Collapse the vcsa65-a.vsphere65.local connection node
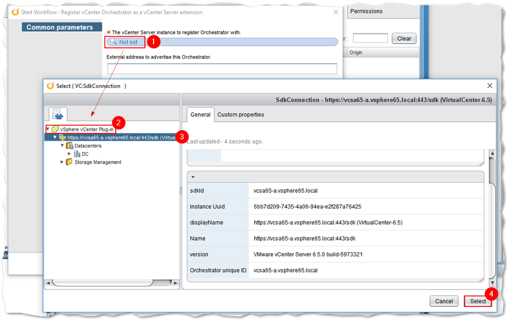 click(55, 137)
